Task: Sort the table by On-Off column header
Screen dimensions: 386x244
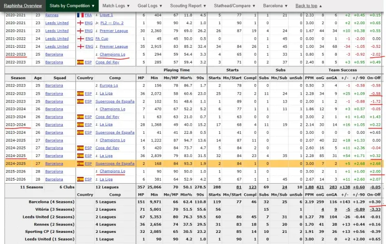Action: click(x=373, y=78)
